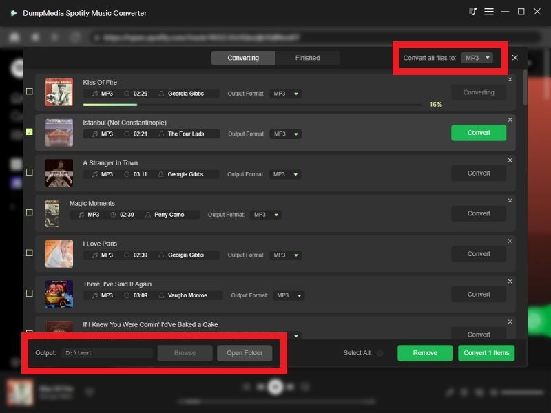Click the A Stranger In Town album thumbnail
The width and height of the screenshot is (551, 413).
pos(59,173)
